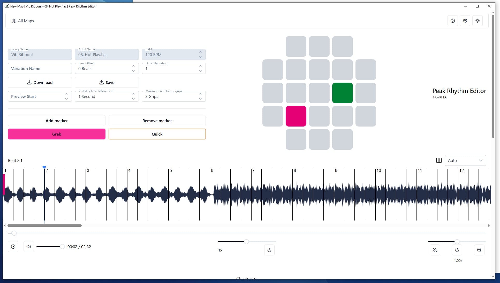
Task: Toggle light/dark theme sun icon
Action: (x=477, y=21)
